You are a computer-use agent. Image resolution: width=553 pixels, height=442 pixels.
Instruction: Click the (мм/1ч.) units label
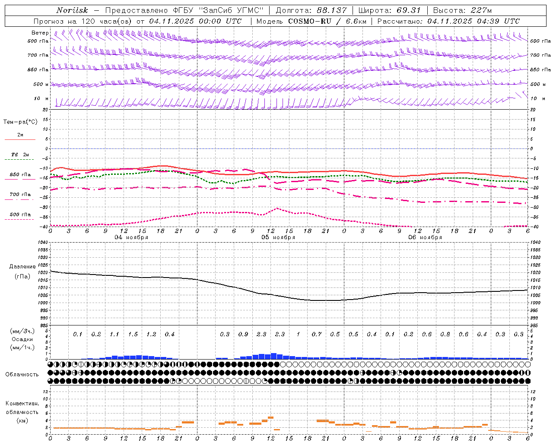click(22, 347)
